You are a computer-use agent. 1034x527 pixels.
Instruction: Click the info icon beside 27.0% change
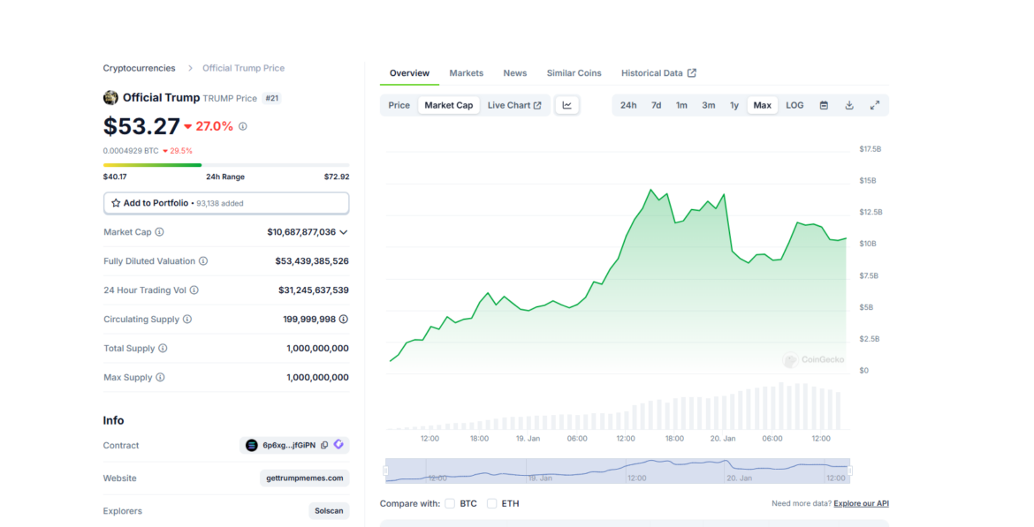(x=243, y=126)
